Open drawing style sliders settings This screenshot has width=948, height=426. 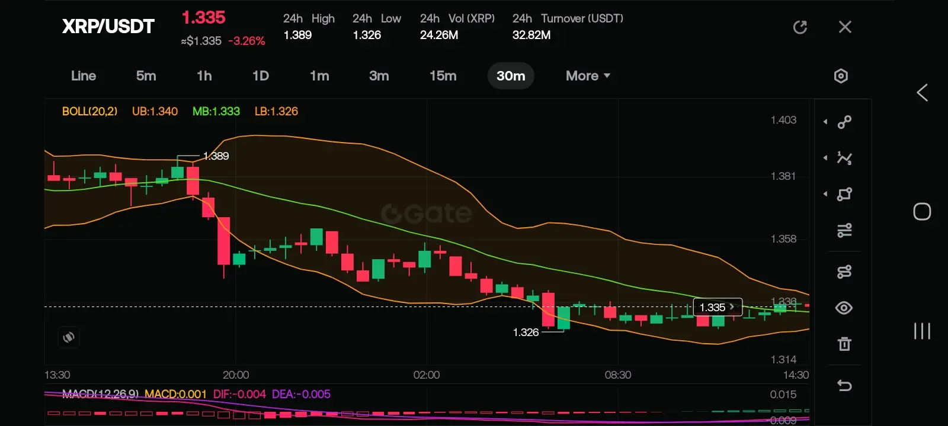tap(844, 230)
